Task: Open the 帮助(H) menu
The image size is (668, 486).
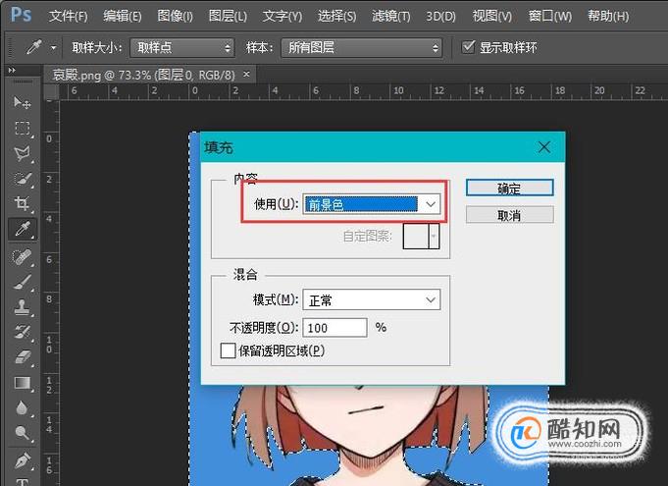Action: coord(608,16)
